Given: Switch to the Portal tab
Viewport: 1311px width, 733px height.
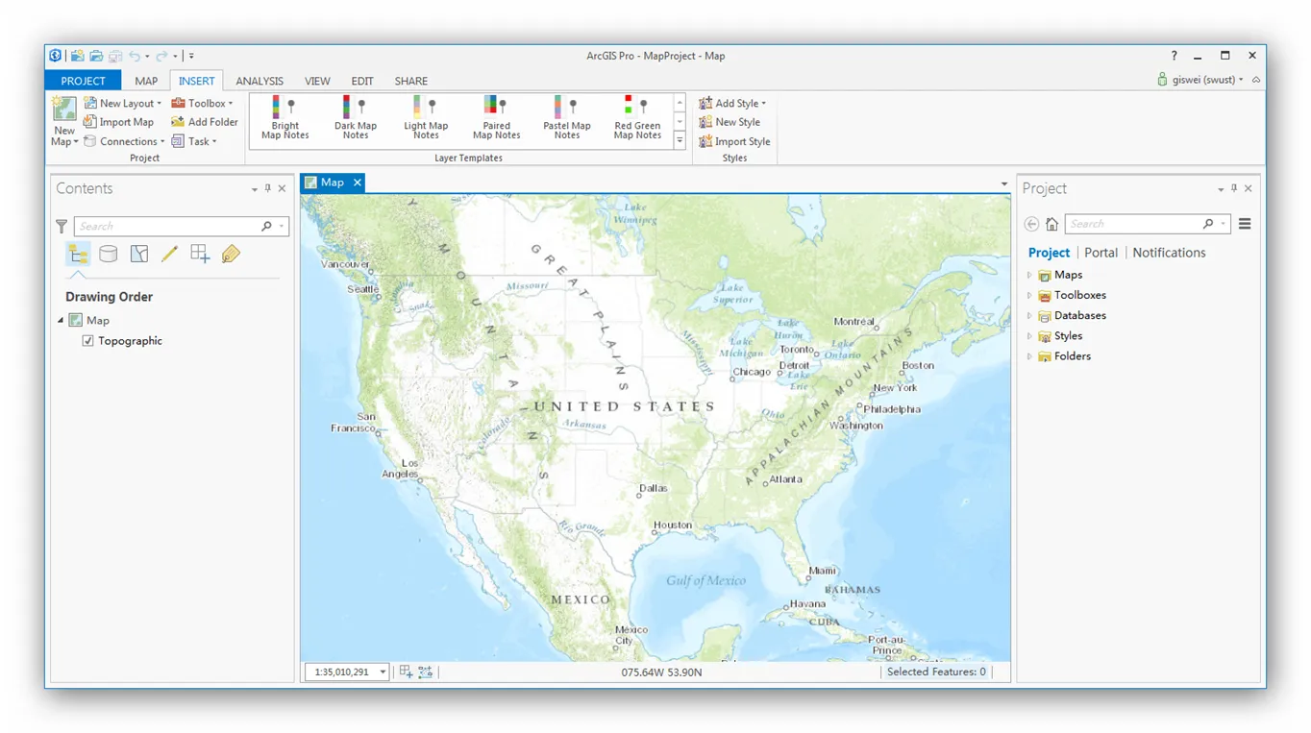Looking at the screenshot, I should [x=1101, y=253].
